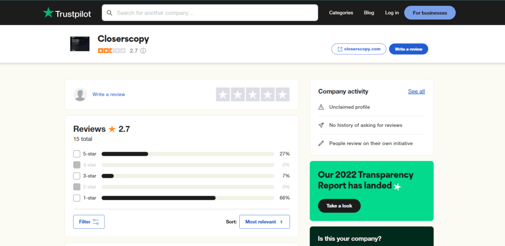Click the 1-star rating distribution bar
The width and height of the screenshot is (505, 246).
[x=188, y=198]
